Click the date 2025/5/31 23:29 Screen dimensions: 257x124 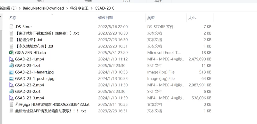113,53
